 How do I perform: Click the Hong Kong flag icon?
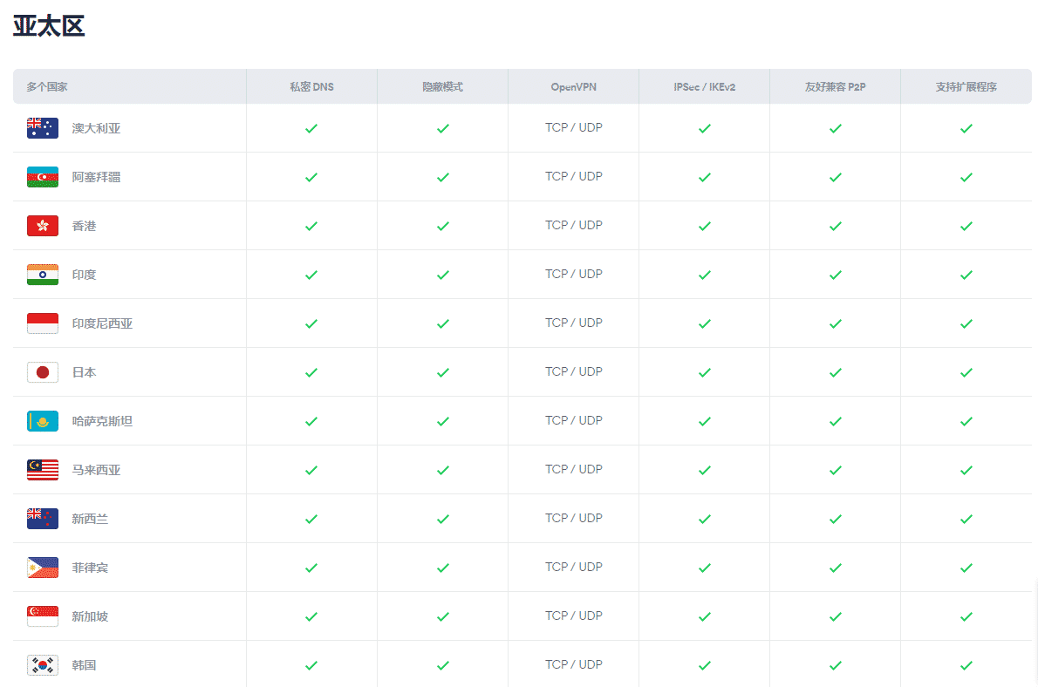pos(43,226)
